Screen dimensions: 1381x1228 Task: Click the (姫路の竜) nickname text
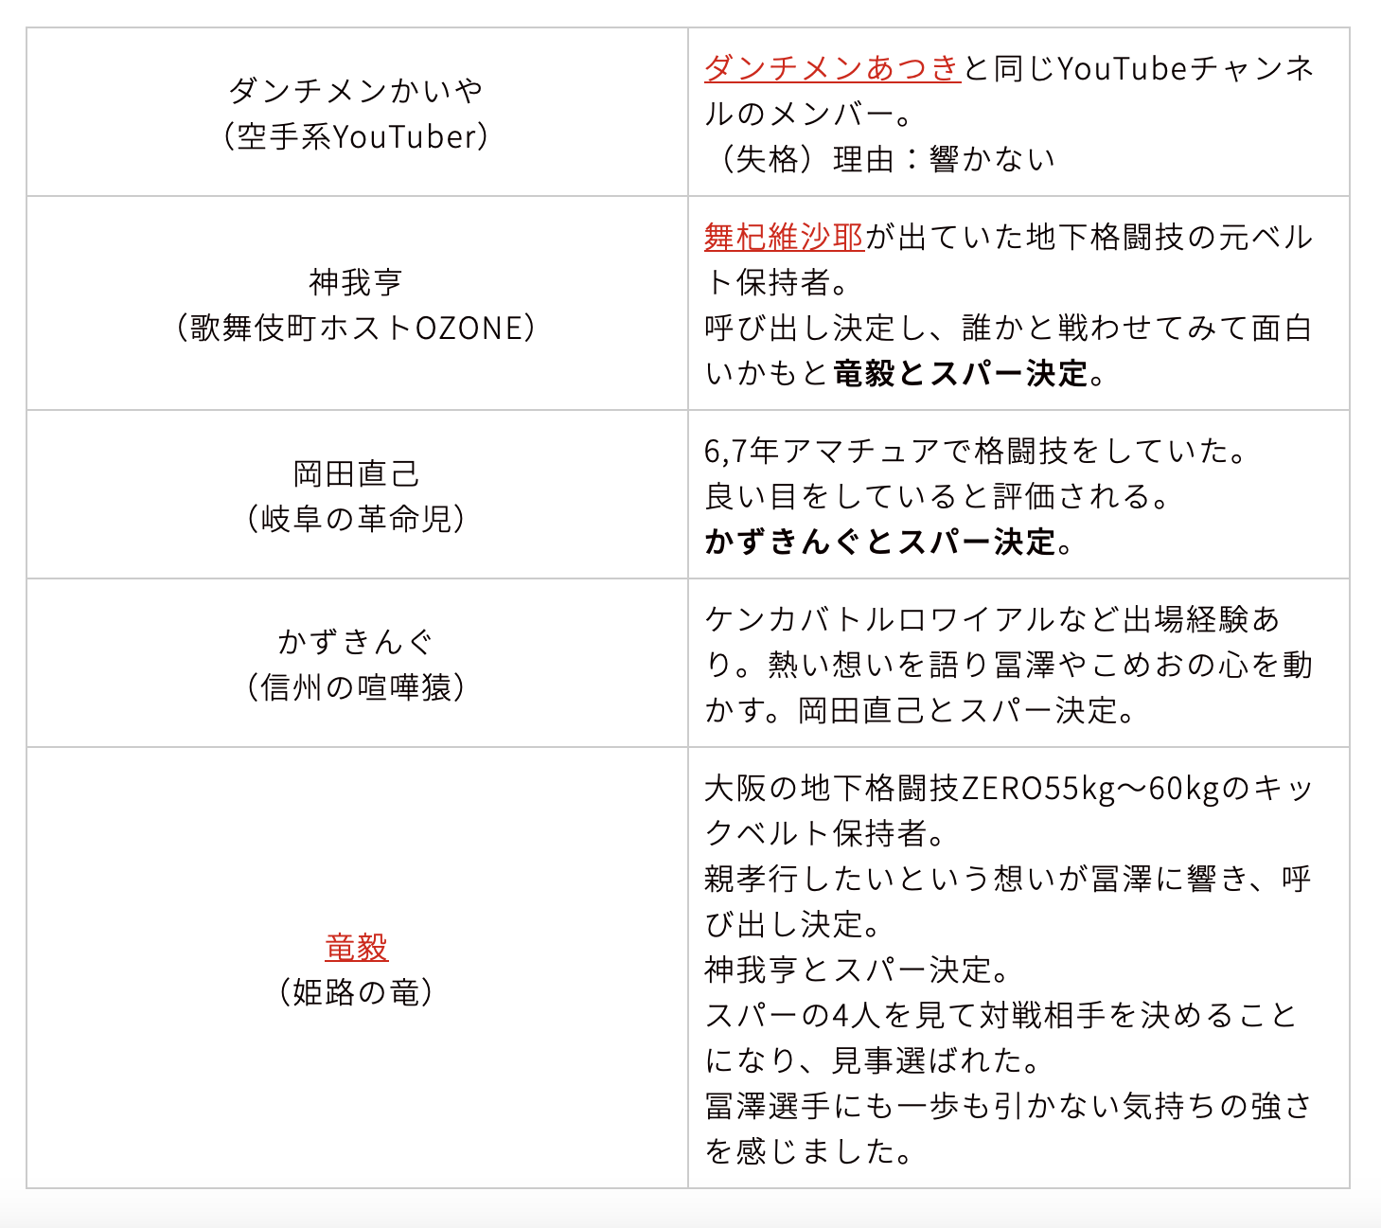[356, 992]
